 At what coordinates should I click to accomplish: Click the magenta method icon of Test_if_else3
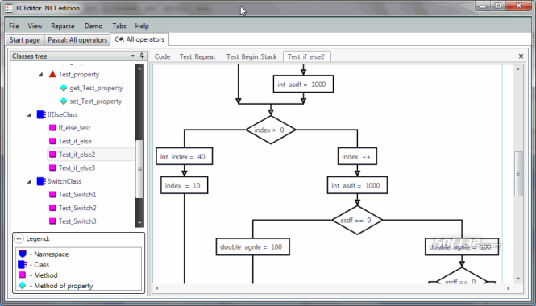(52, 167)
